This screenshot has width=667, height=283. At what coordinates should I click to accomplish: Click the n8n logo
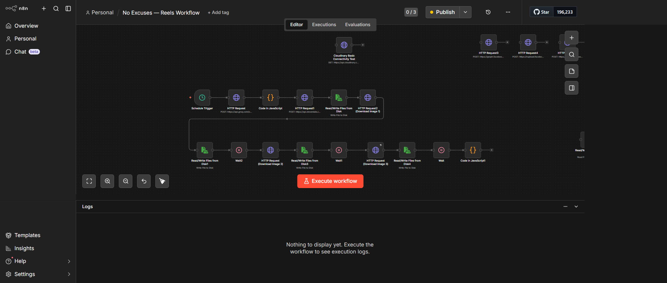17,9
